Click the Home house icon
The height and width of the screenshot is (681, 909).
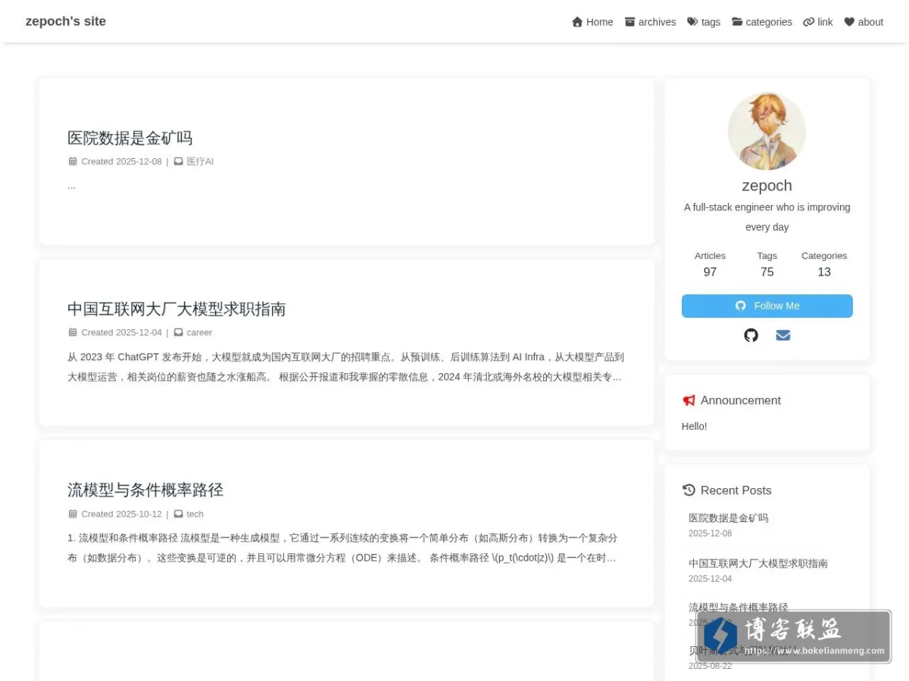[577, 22]
